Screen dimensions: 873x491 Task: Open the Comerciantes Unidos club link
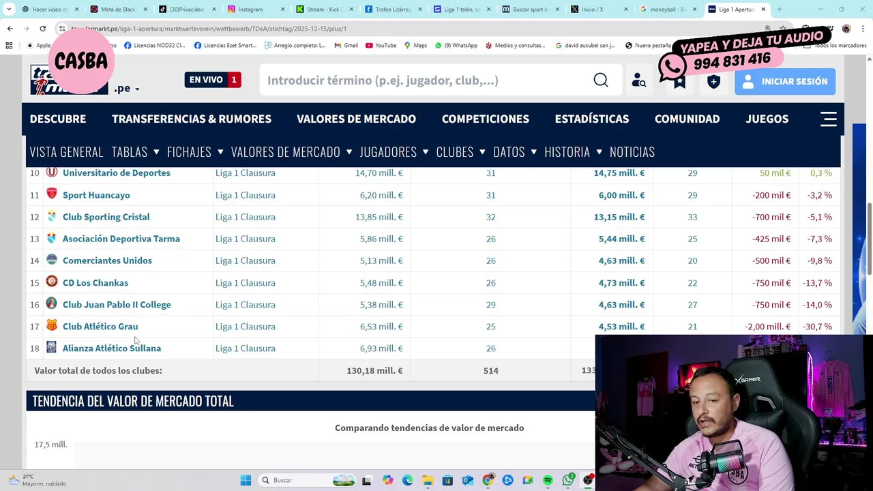click(107, 261)
